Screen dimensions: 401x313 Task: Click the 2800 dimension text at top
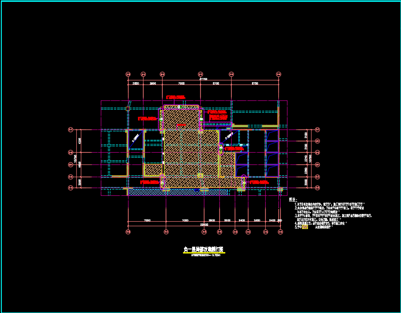pos(135,84)
